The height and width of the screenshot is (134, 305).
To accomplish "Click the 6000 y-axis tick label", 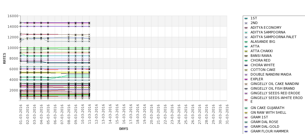I will tap(14, 69).
